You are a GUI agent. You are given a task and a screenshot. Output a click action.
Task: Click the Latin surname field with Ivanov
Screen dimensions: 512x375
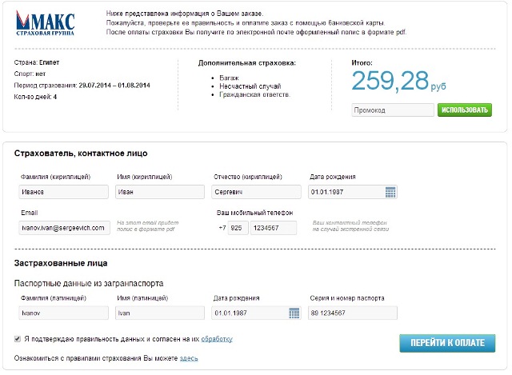click(62, 313)
